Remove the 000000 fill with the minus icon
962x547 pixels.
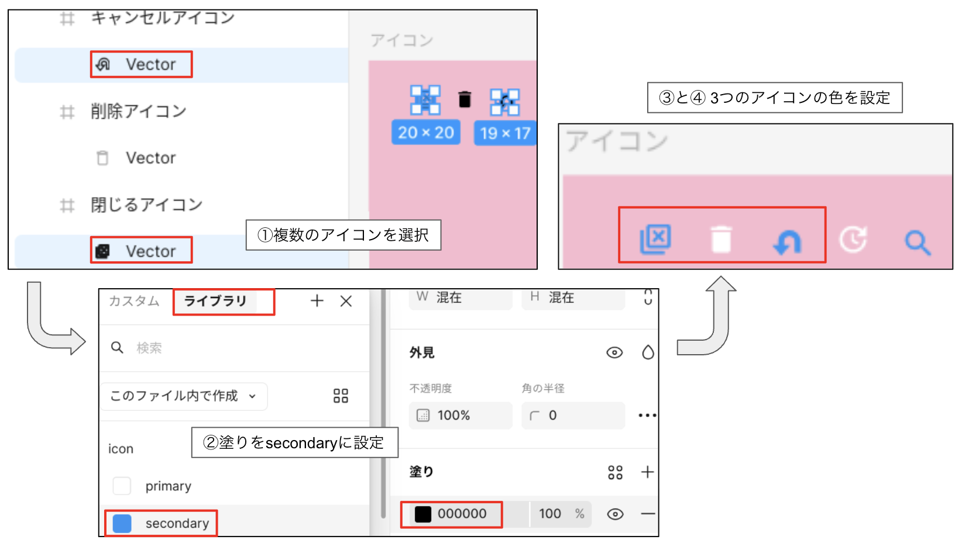648,514
